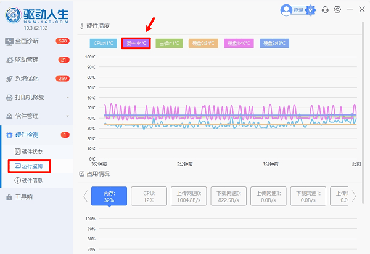Click the 占用情况 section heading
The image size is (370, 254).
98,174
